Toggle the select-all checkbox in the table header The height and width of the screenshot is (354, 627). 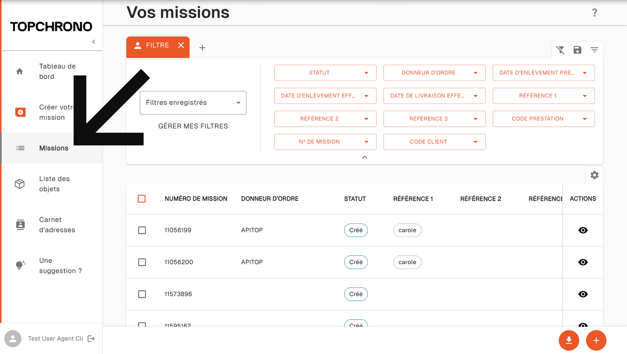point(142,199)
